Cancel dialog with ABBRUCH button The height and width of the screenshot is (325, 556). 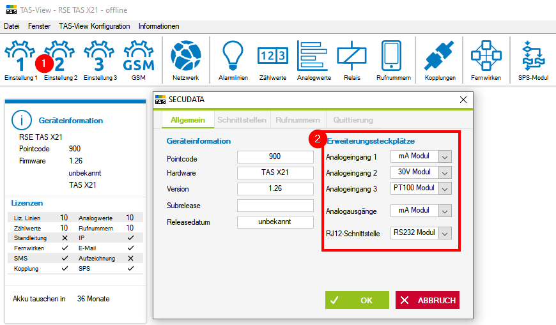pos(428,300)
